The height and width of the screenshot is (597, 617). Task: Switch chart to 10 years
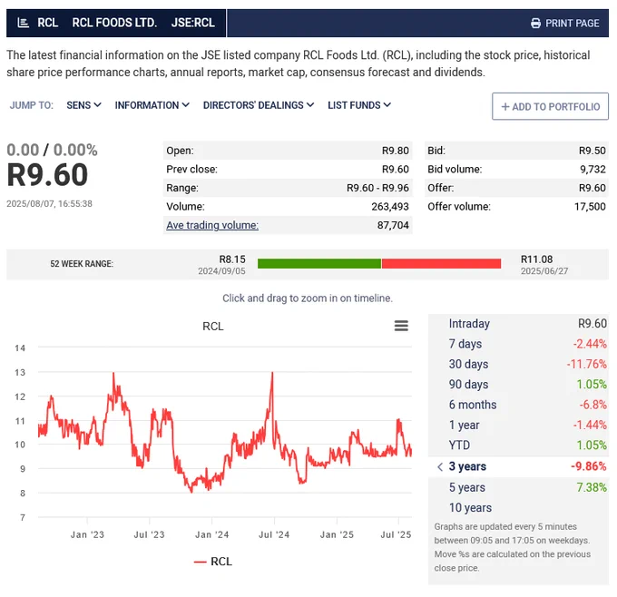[x=518, y=508]
